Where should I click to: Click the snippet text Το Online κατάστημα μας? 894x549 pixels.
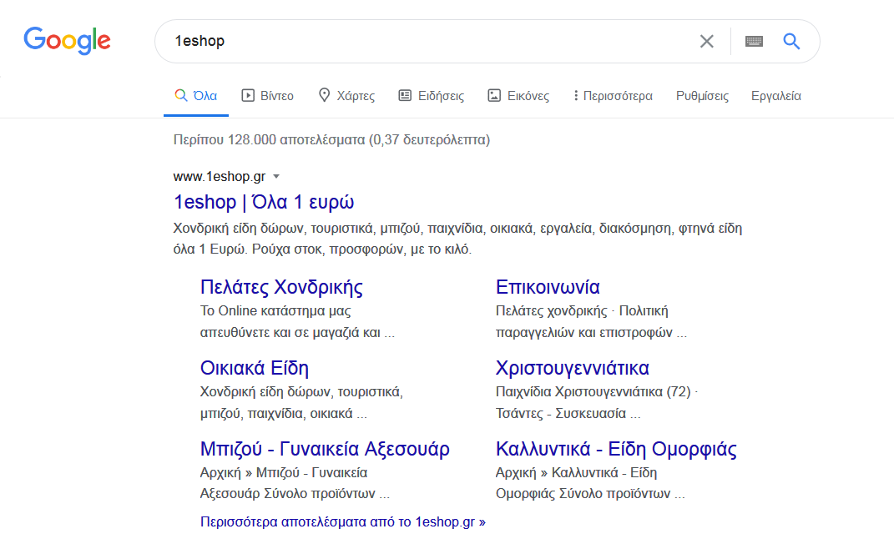[x=275, y=310]
